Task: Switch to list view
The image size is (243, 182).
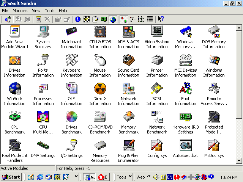Action: tap(141, 19)
